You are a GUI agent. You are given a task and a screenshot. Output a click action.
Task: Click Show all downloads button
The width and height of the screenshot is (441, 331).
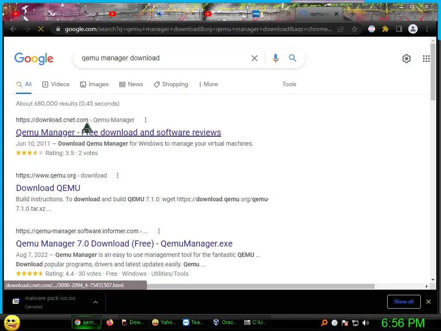point(404,302)
